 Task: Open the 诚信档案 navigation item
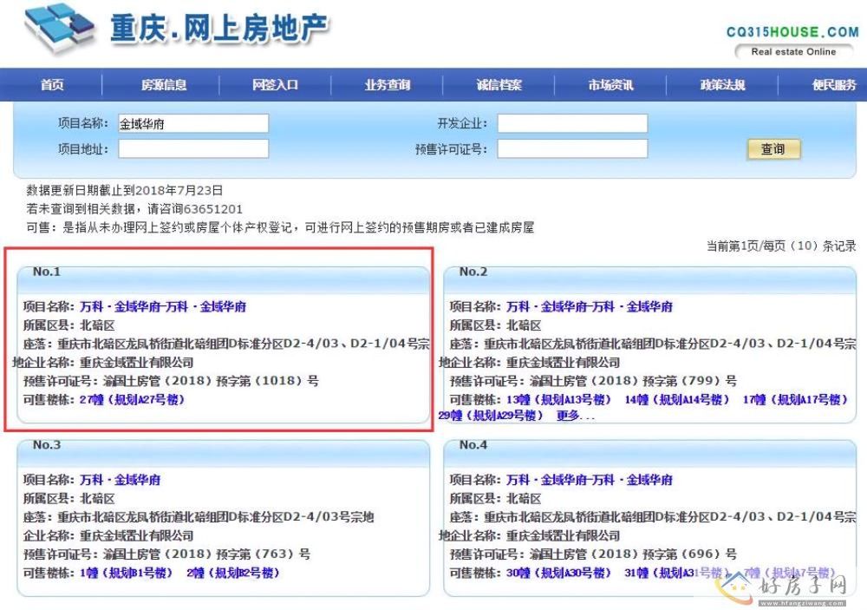[499, 85]
